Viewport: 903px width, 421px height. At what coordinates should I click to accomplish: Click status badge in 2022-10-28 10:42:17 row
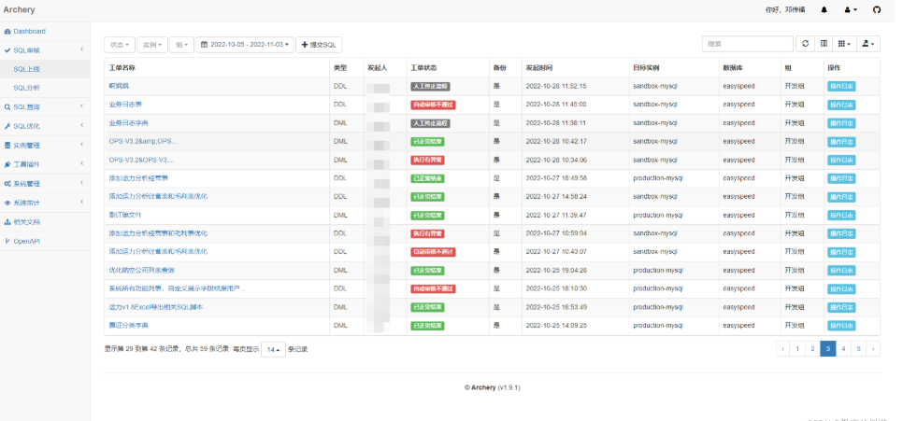click(x=427, y=142)
